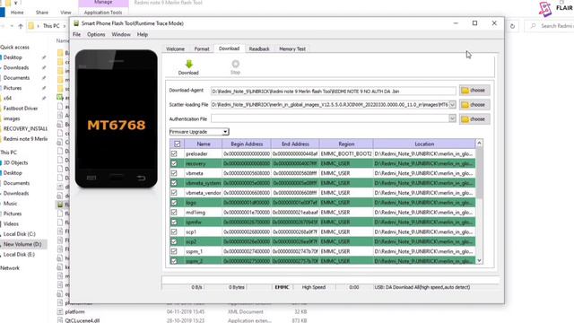Viewport: 574px width, 323px height.
Task: Open Local Disk (C:) in Explorer
Action: click(20, 234)
